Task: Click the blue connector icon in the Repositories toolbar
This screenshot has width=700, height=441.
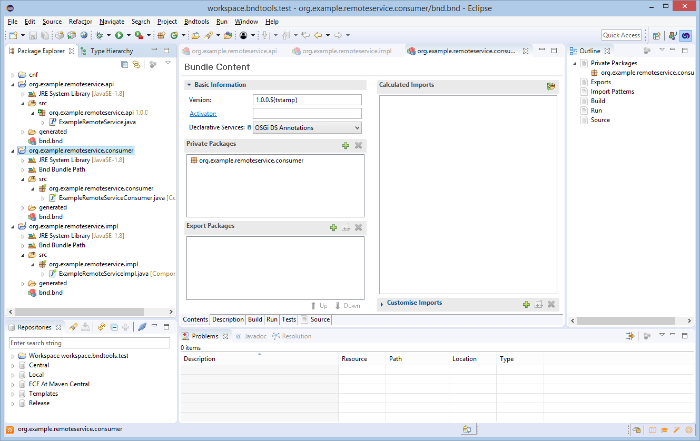Action: point(142,327)
